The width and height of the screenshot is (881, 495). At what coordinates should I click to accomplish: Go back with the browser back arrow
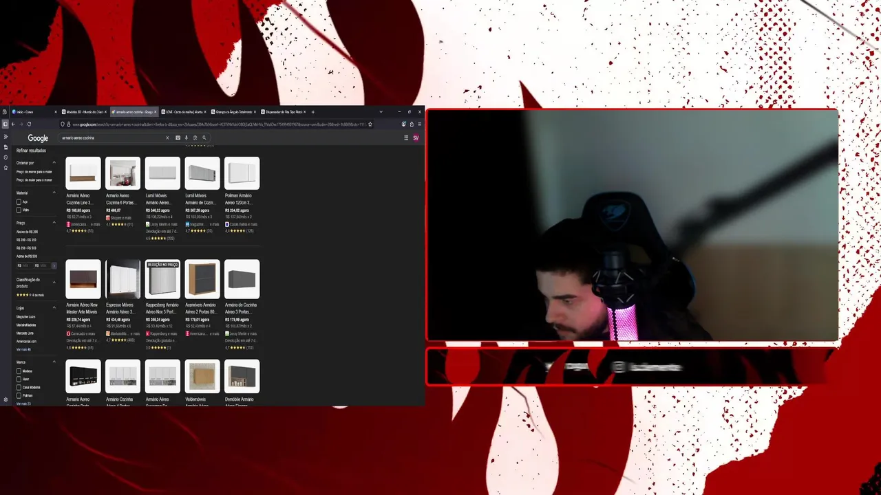[x=13, y=124]
